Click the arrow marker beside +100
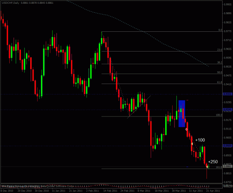Image resolution: width=233 pixels, height=193 pixels. [x=192, y=144]
